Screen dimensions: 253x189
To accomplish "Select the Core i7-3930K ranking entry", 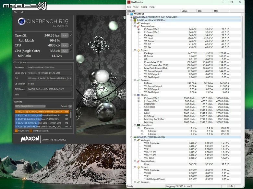I will coord(42,123).
